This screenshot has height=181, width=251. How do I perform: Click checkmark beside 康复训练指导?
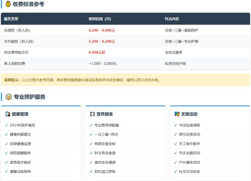6,171
